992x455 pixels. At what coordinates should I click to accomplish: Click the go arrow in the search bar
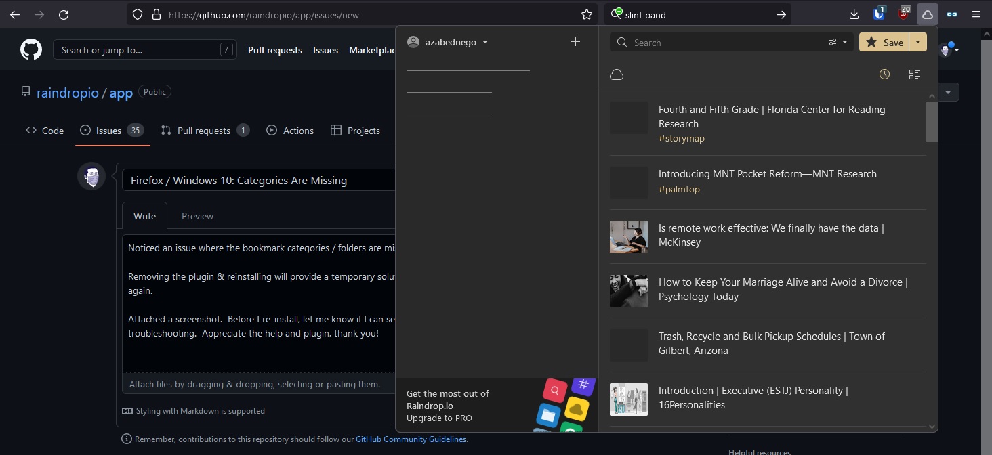[781, 14]
